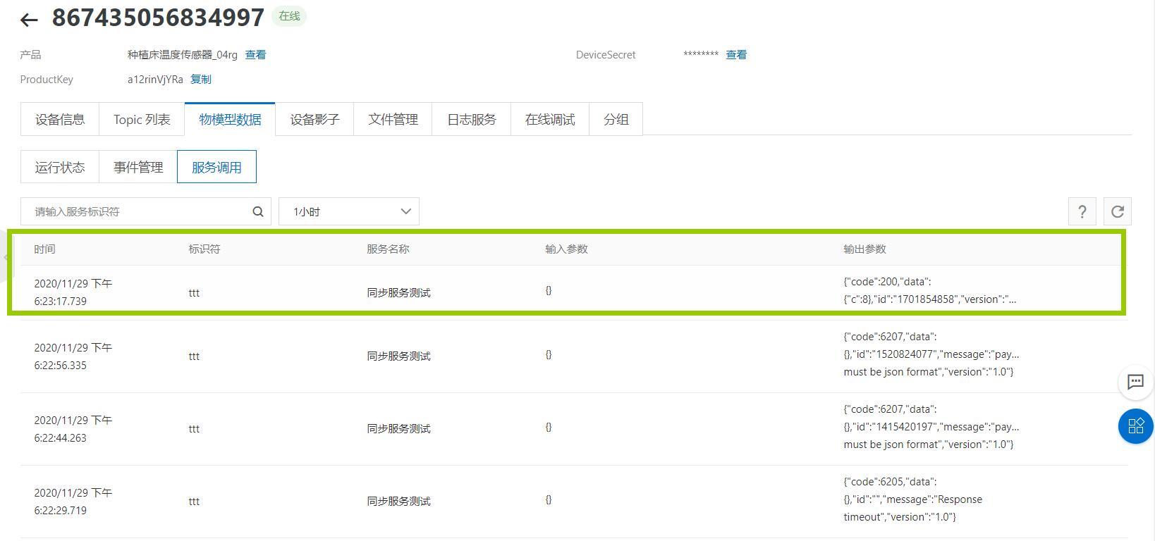Open the help question mark button
This screenshot has width=1155, height=541.
click(x=1082, y=211)
